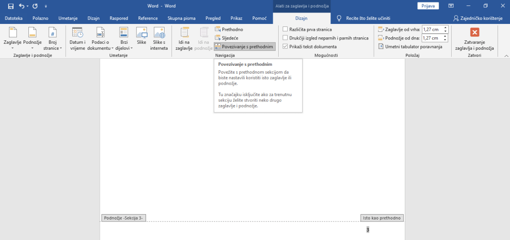This screenshot has width=510, height=240.
Task: Open the Podnožje footer dropdown
Action: pos(32,38)
